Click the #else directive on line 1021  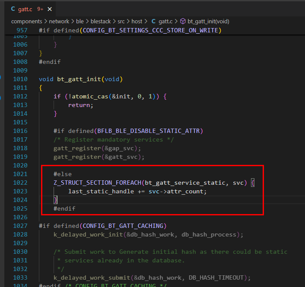click(x=63, y=174)
